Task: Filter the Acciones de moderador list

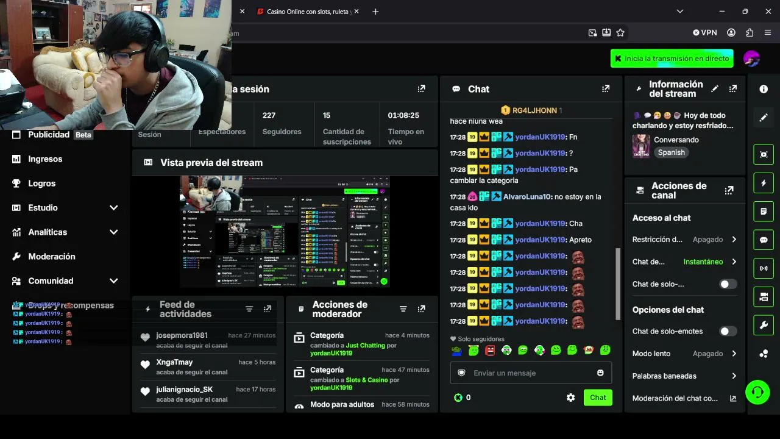Action: tap(403, 309)
